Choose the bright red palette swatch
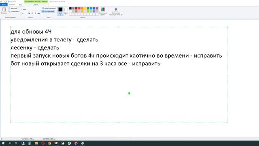The height and width of the screenshot is (146, 259). tap(79, 8)
